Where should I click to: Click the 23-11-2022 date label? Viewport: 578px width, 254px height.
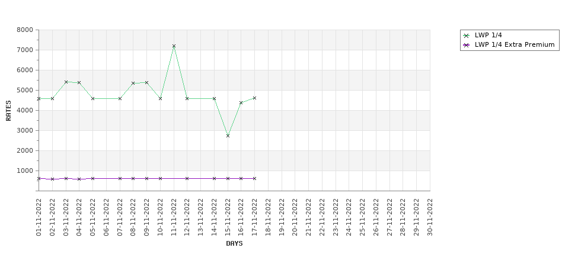(336, 217)
